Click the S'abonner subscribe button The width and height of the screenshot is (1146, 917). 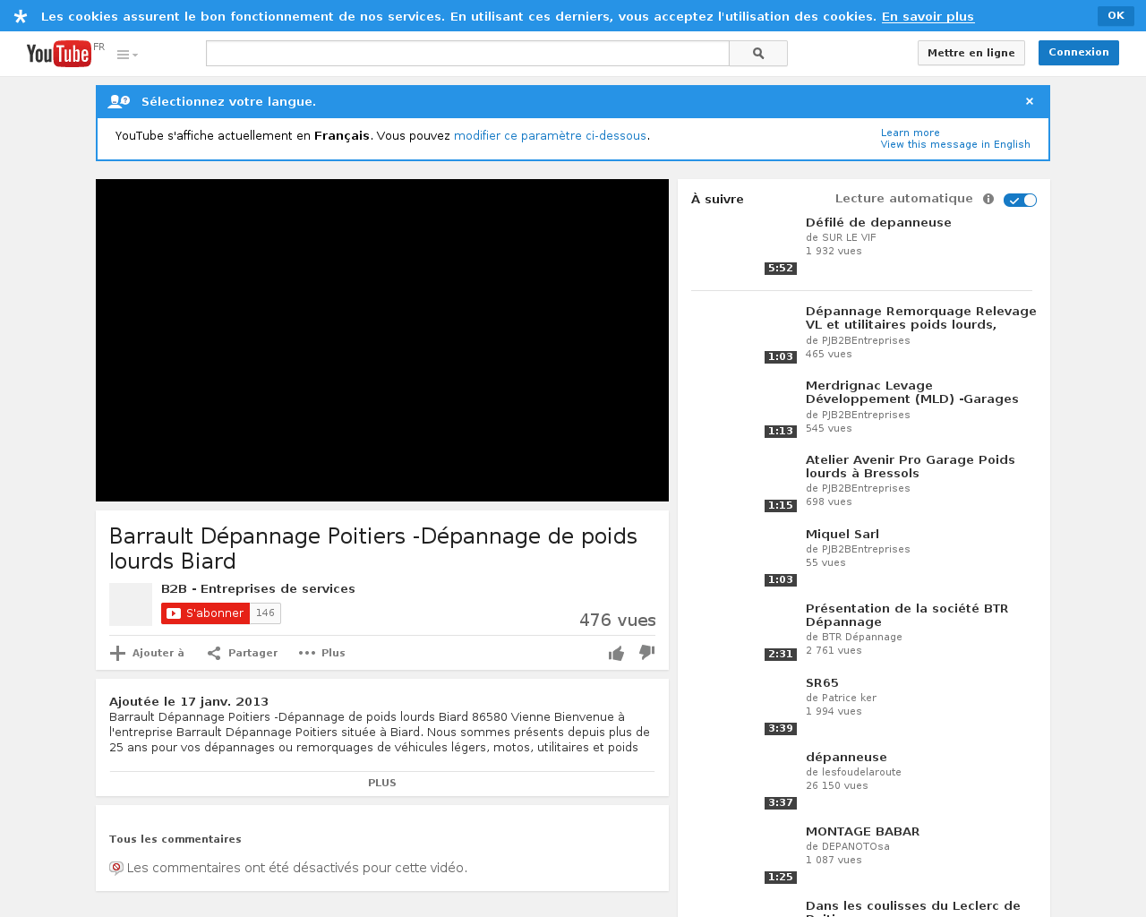(205, 613)
